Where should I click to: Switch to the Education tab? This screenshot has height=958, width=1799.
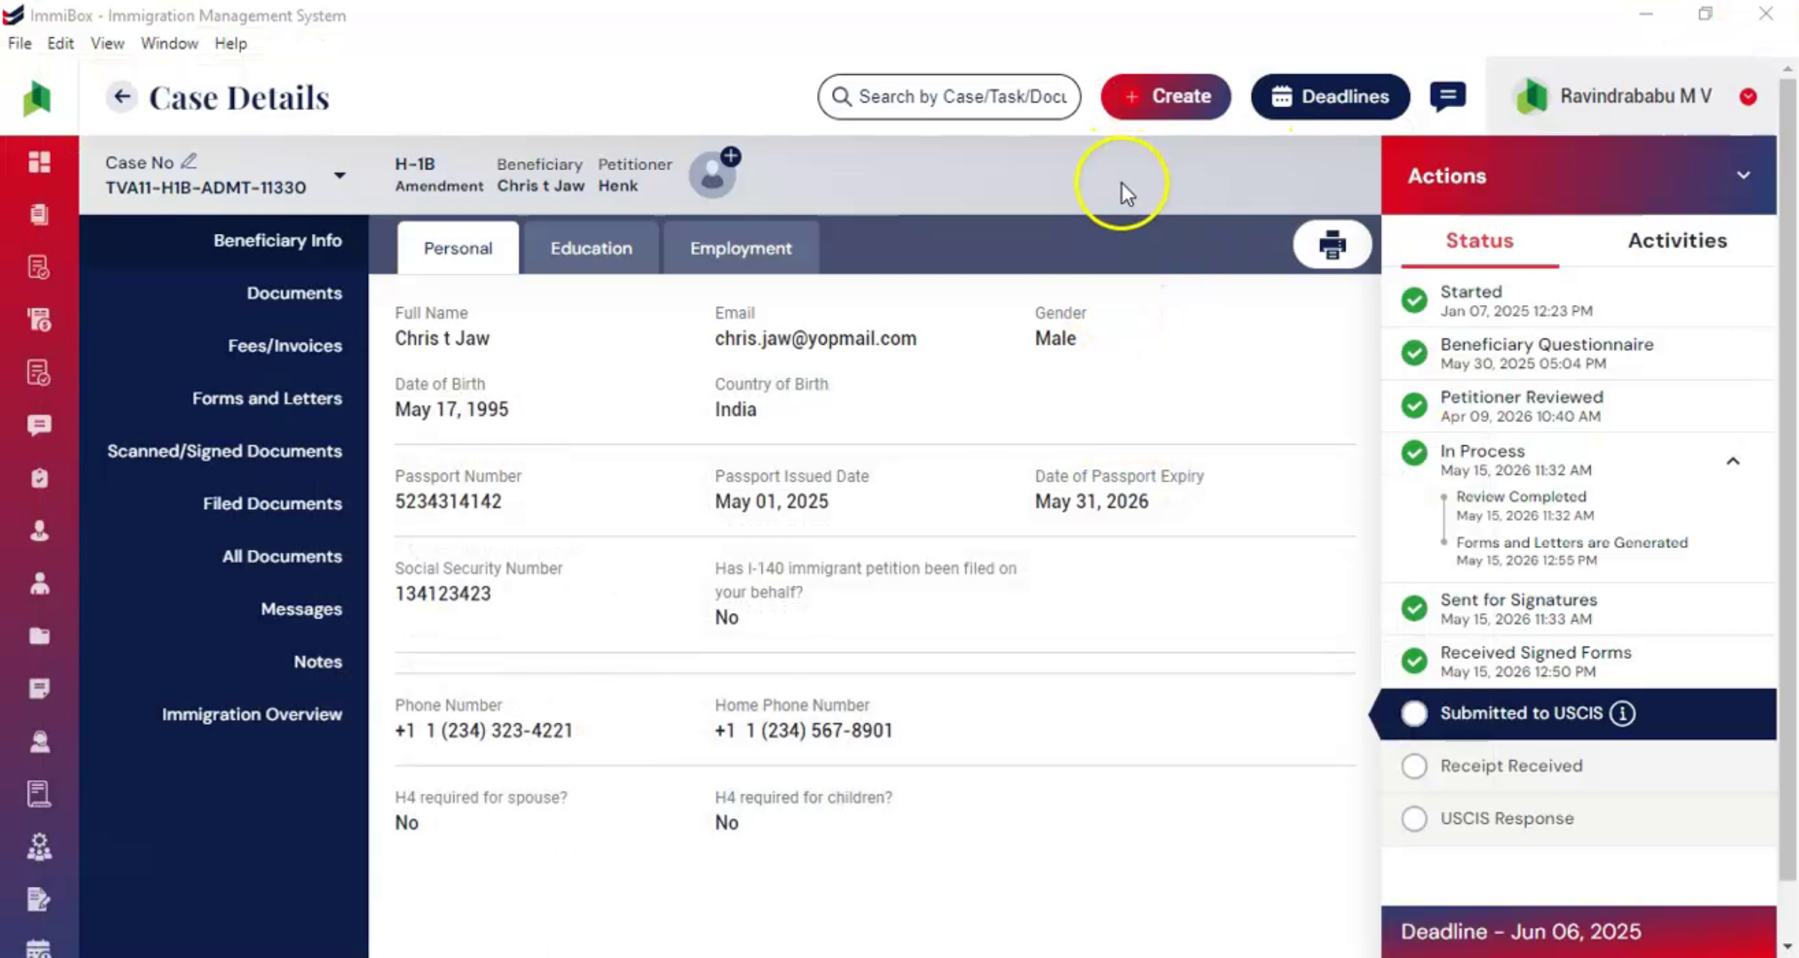tap(591, 248)
